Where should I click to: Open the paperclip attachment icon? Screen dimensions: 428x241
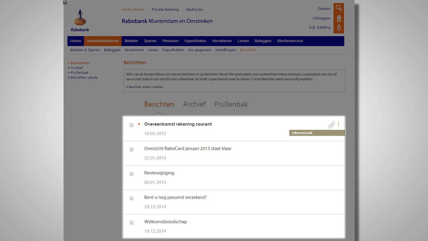(x=331, y=125)
